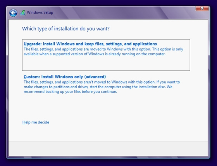Click the 'Which type of installation' heading

click(x=66, y=29)
